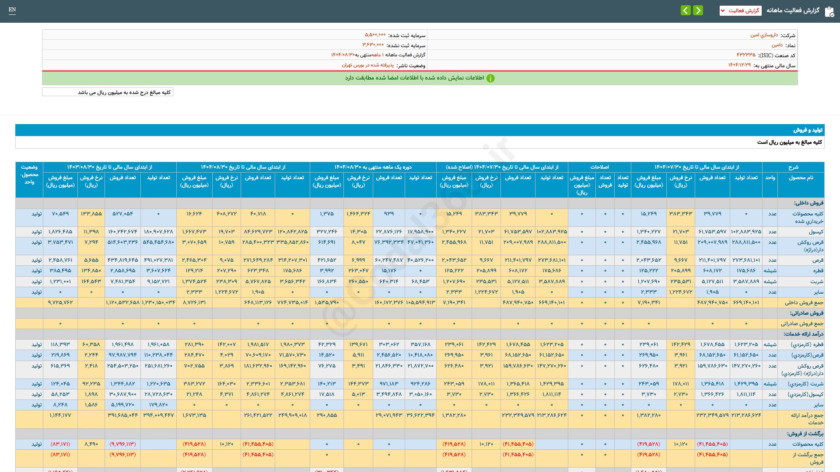Click the وضعیت محصول-واحد column header

coord(29,174)
